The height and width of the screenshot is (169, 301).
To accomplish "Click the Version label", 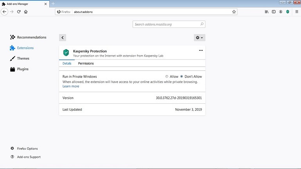I will click(68, 98).
